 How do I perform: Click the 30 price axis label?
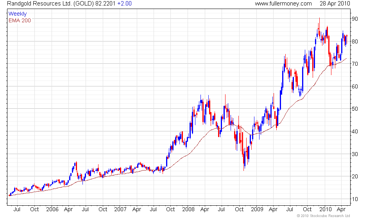tap(355, 154)
